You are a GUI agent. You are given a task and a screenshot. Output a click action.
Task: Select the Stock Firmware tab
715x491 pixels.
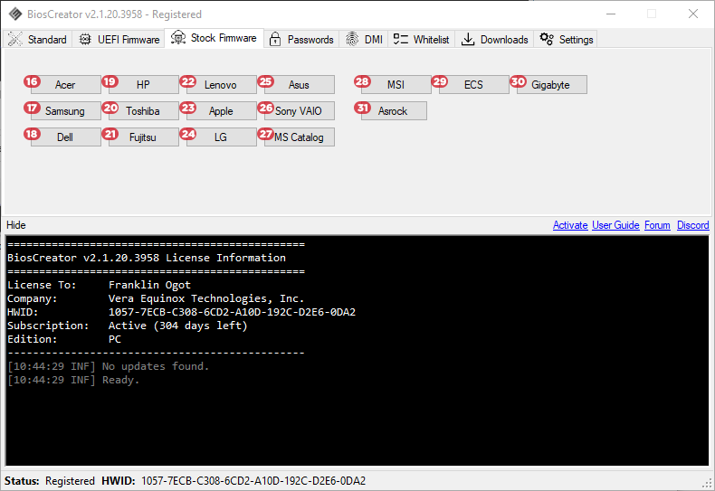click(214, 38)
